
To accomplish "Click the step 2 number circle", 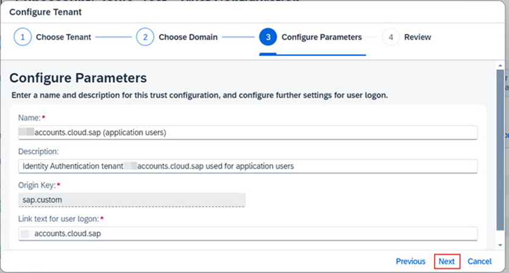I will pos(145,37).
